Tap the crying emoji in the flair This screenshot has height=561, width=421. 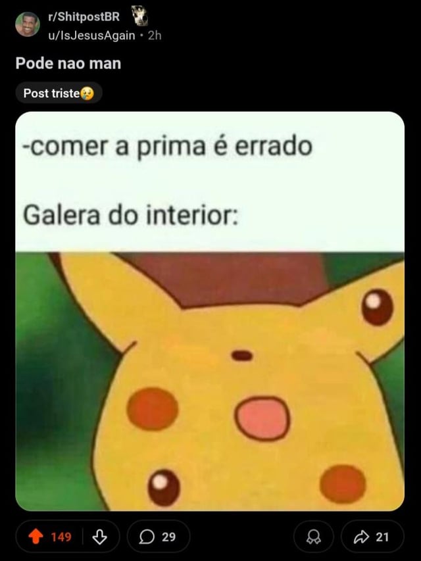pos(87,93)
